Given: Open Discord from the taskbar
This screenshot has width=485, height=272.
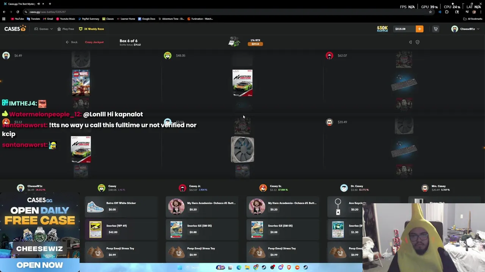Looking at the screenshot, I should click(281, 267).
